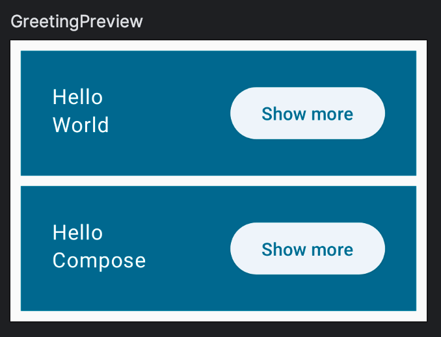This screenshot has width=441, height=337.
Task: Click blue padding left of "Hello Compose" text
Action: pos(36,247)
